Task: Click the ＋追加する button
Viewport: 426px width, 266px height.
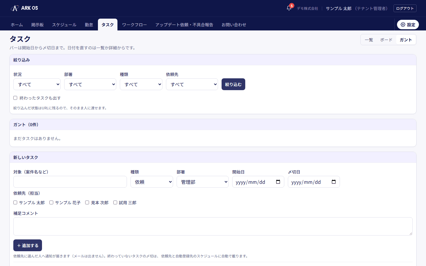Action: (x=28, y=245)
